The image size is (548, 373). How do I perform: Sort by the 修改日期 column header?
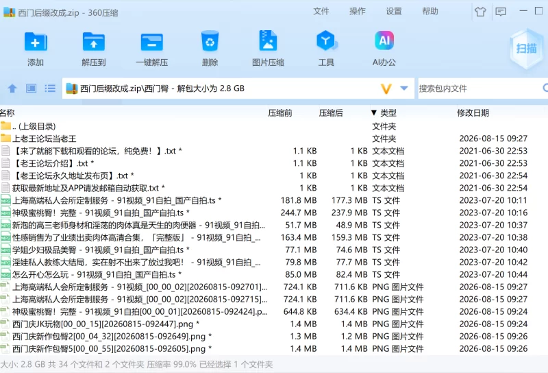click(473, 112)
